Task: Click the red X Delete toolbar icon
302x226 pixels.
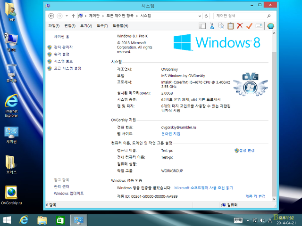Action: click(x=240, y=26)
